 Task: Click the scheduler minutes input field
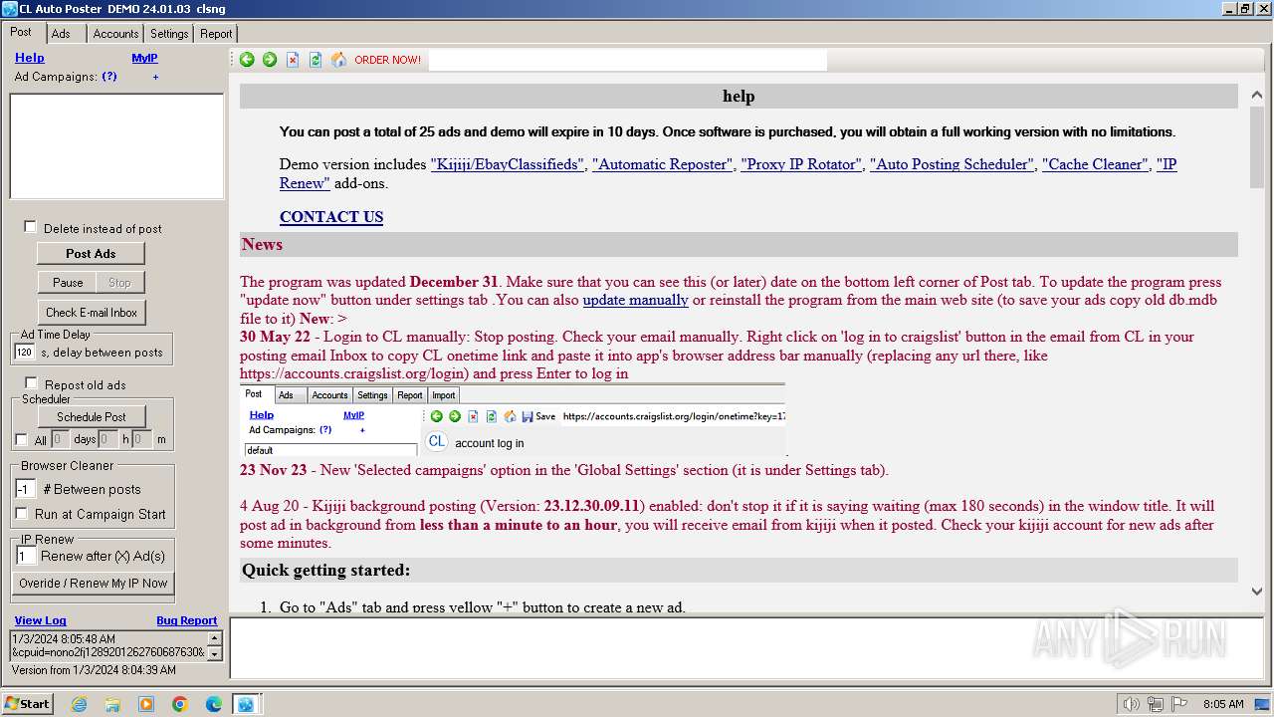142,439
